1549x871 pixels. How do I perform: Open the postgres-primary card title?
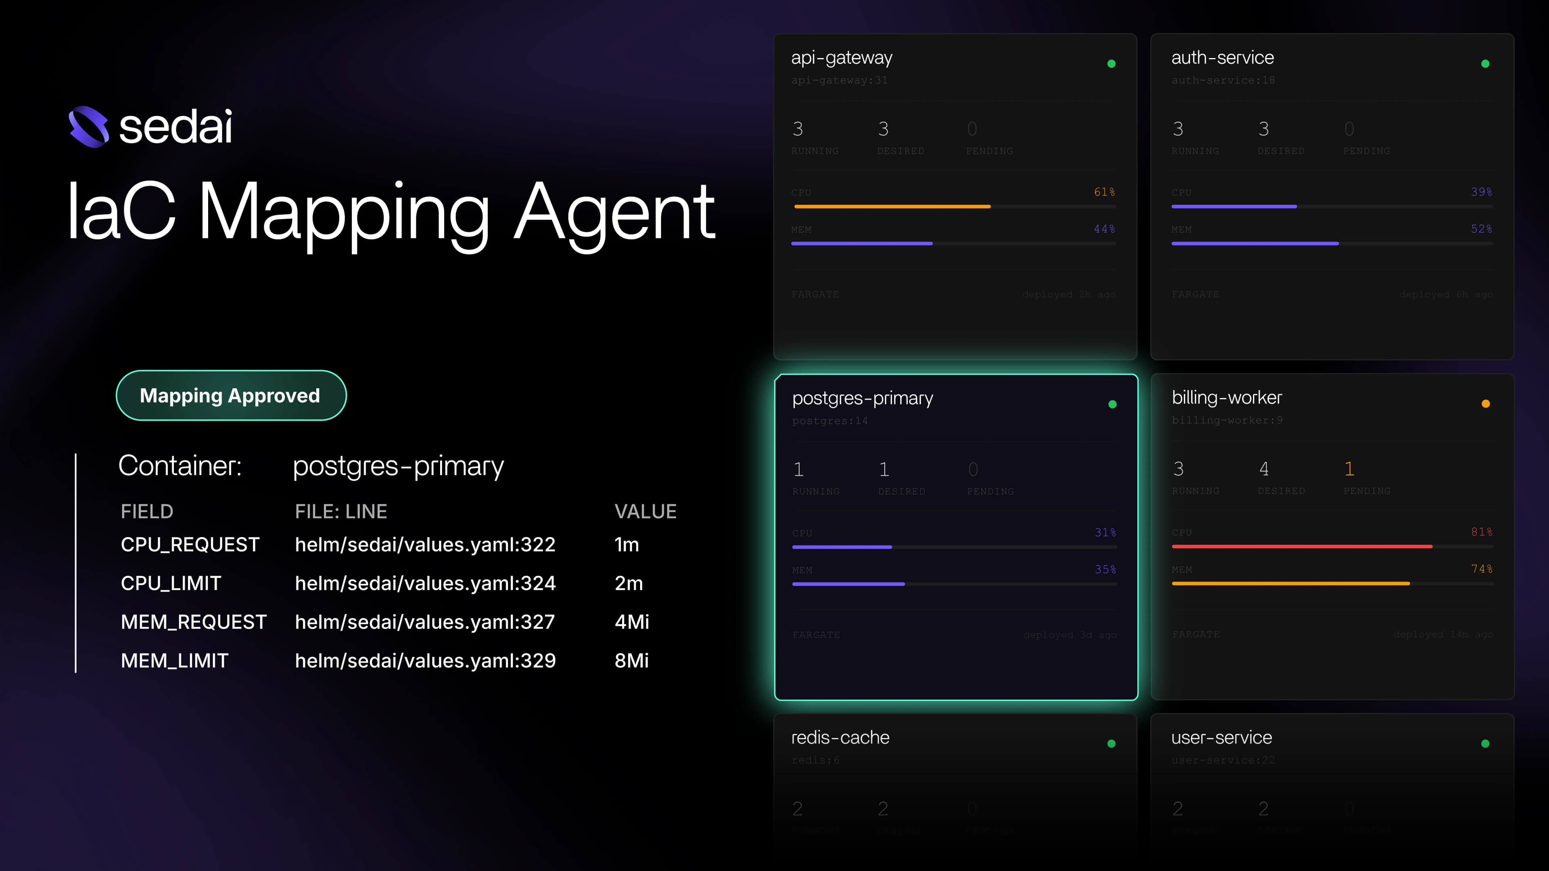click(x=863, y=398)
